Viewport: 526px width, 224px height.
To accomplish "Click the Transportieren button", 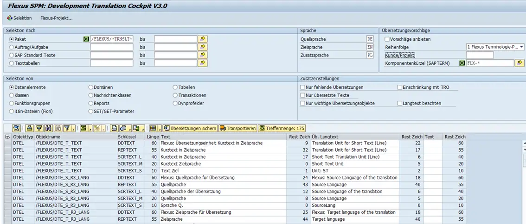I will (237, 128).
